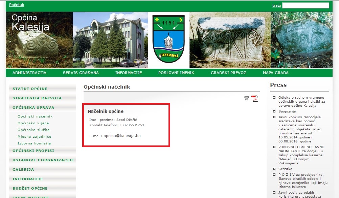Click the Kalesija coat of arms logo
Viewport: 339px width, 198px height.
[x=168, y=40]
